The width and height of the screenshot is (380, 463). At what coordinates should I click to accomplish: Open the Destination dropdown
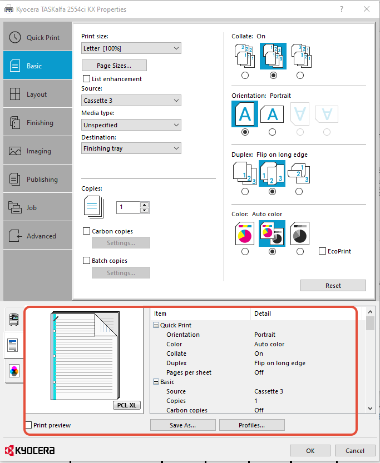pyautogui.click(x=131, y=148)
